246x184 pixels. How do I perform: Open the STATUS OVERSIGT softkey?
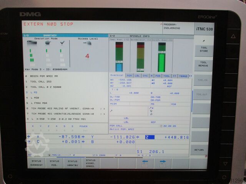pyautogui.click(x=36, y=163)
